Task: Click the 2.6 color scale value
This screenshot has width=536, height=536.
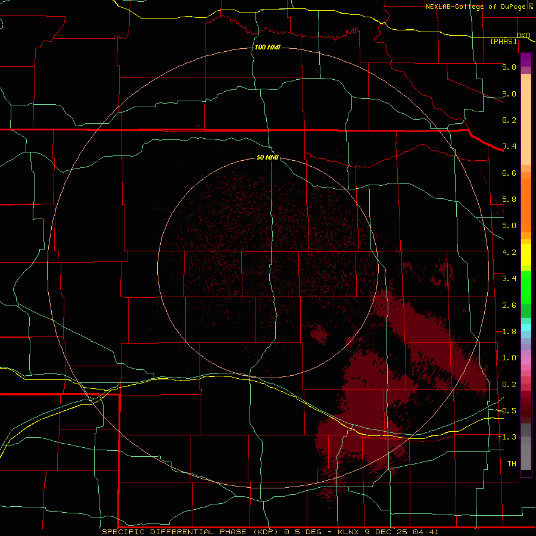Action: coord(509,306)
